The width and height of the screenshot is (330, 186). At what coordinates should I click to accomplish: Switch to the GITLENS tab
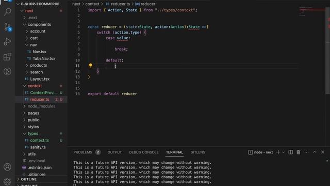pos(197,152)
